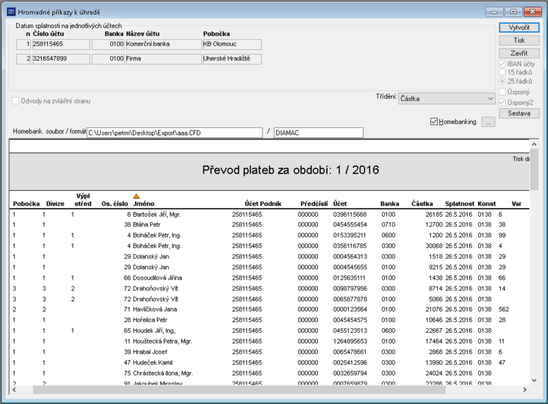The image size is (548, 404).
Task: Sort by the Částka column header
Action: [x=422, y=204]
